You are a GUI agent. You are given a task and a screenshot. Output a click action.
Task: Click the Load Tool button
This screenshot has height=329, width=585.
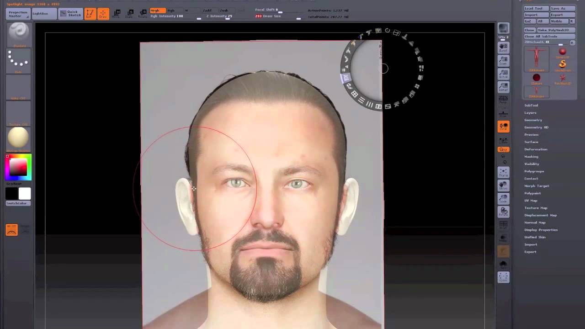536,9
